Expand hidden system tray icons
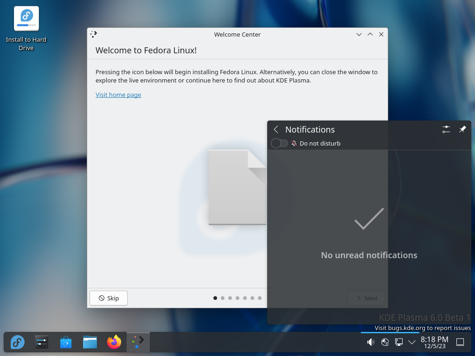This screenshot has height=356, width=475. pos(412,343)
